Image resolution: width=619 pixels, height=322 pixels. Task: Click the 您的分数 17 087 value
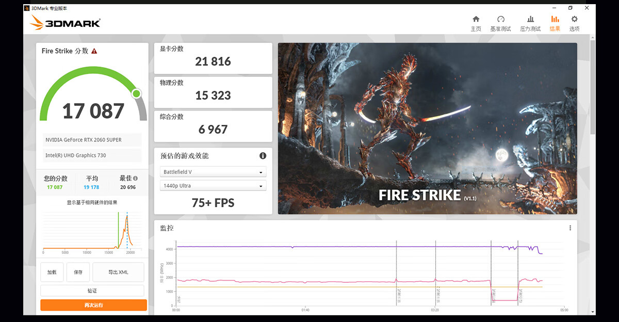click(x=55, y=187)
